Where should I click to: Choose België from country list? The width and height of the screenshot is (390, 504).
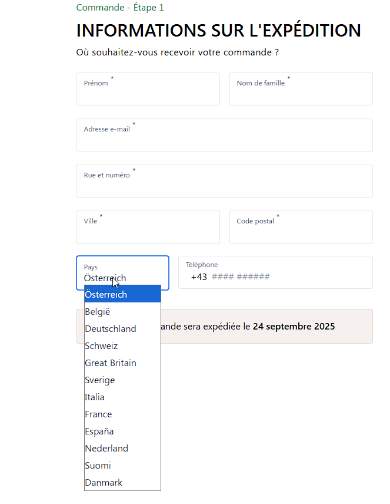[x=122, y=311]
